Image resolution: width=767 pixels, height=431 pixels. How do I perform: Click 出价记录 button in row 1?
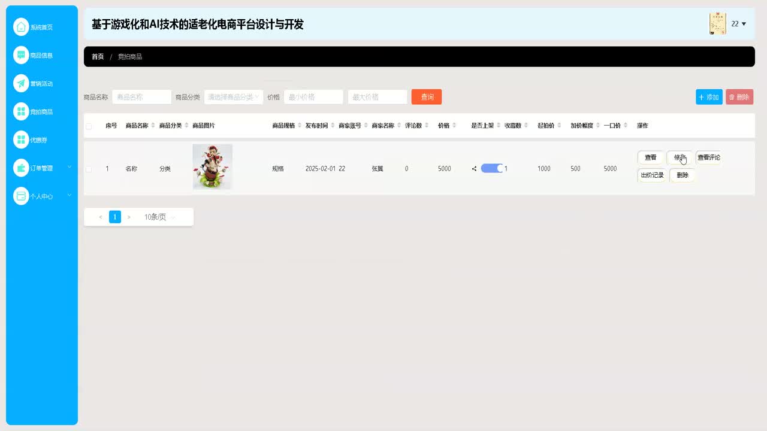coord(652,175)
